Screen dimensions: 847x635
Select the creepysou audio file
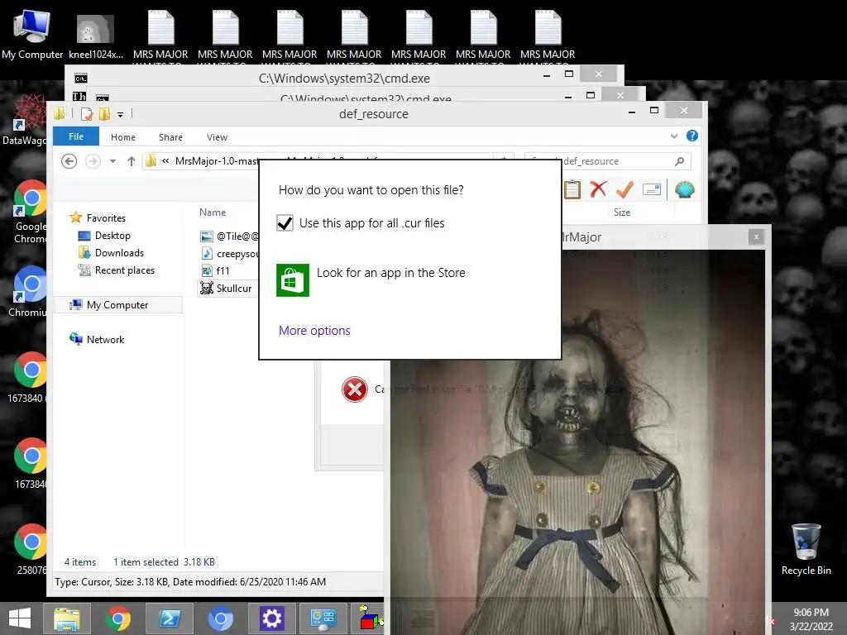(230, 253)
